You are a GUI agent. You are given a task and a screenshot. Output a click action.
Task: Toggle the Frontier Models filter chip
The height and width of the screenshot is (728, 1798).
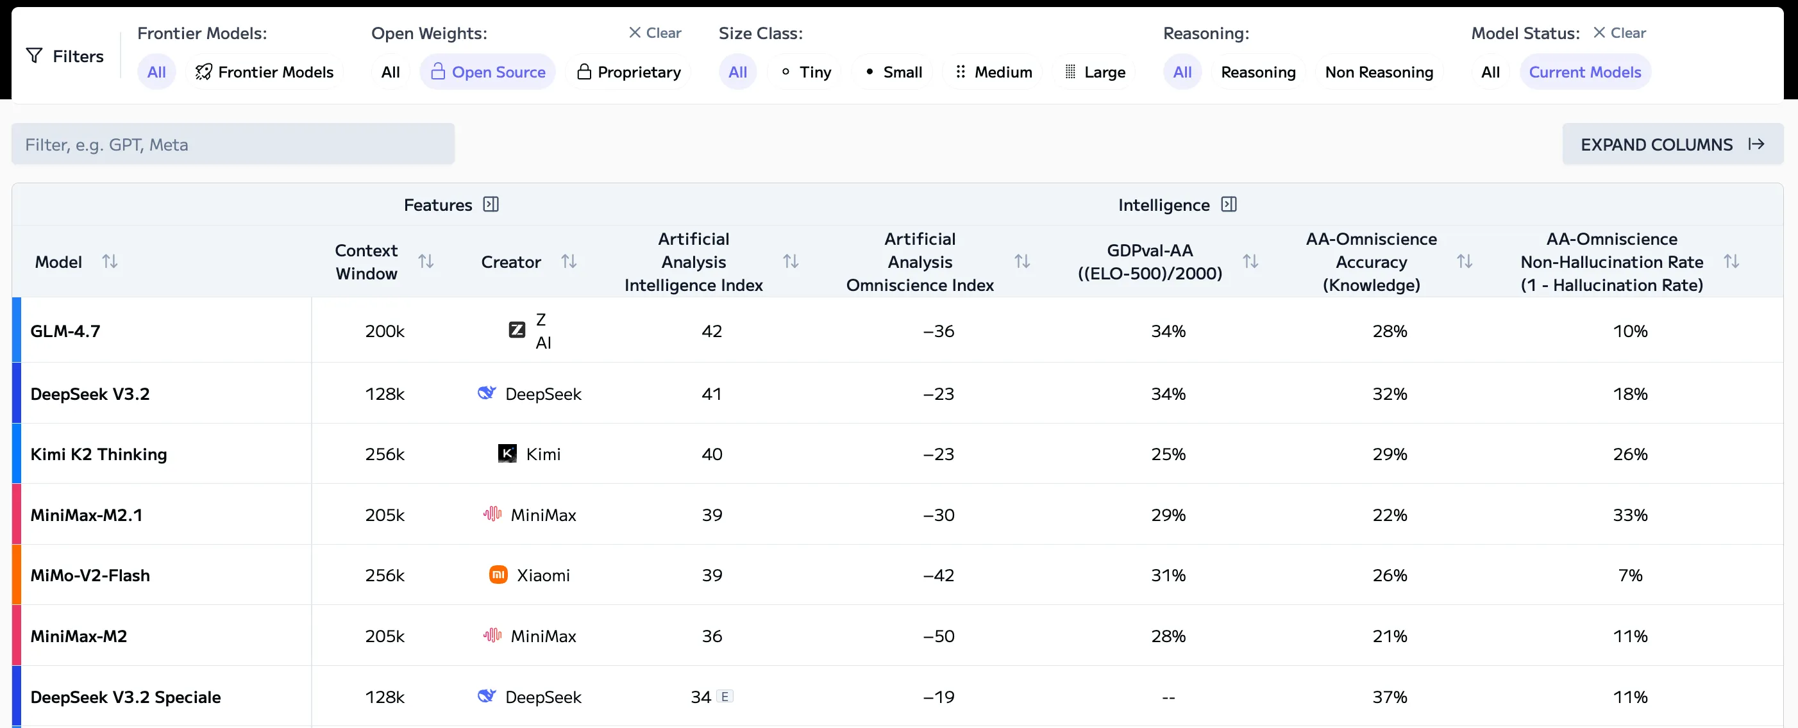[x=265, y=72]
